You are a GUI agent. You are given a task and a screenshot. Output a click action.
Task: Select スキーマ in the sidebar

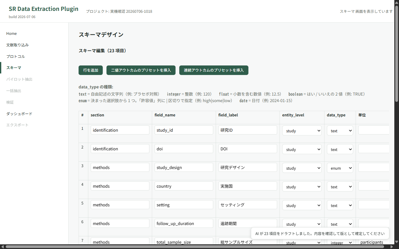click(14, 68)
